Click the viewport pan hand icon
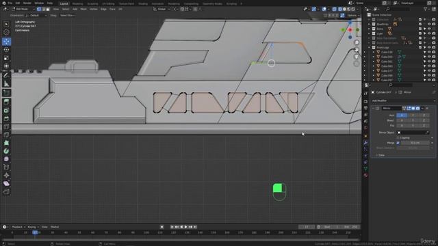Image resolution: width=438 pixels, height=246 pixels. pyautogui.click(x=357, y=50)
